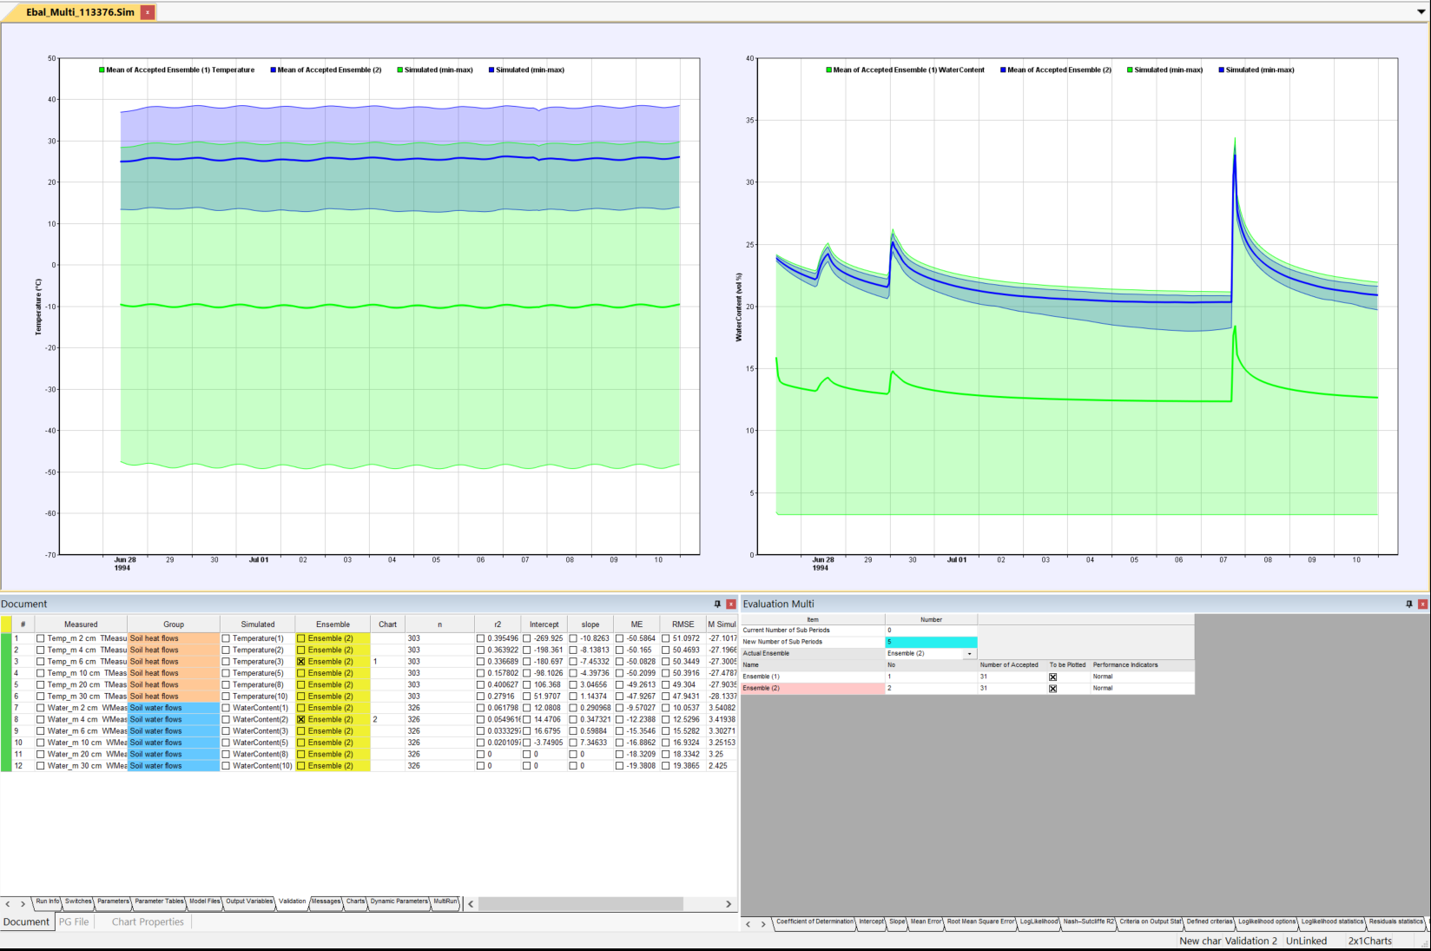The height and width of the screenshot is (951, 1431).
Task: Click the Group column header
Action: (x=174, y=624)
